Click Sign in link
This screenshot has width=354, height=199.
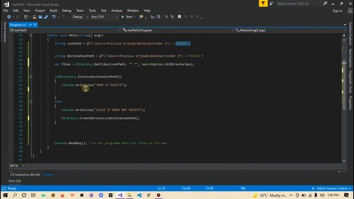point(337,11)
